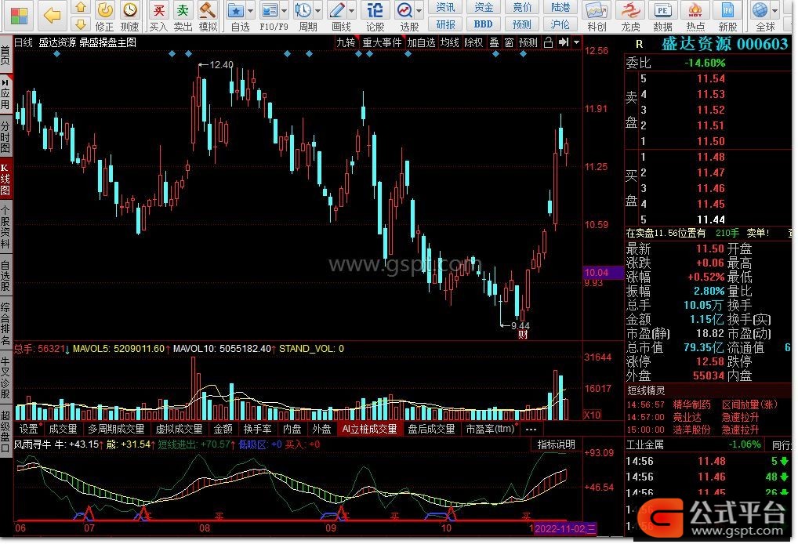Open the 市盈率(ttm) tab

click(491, 430)
